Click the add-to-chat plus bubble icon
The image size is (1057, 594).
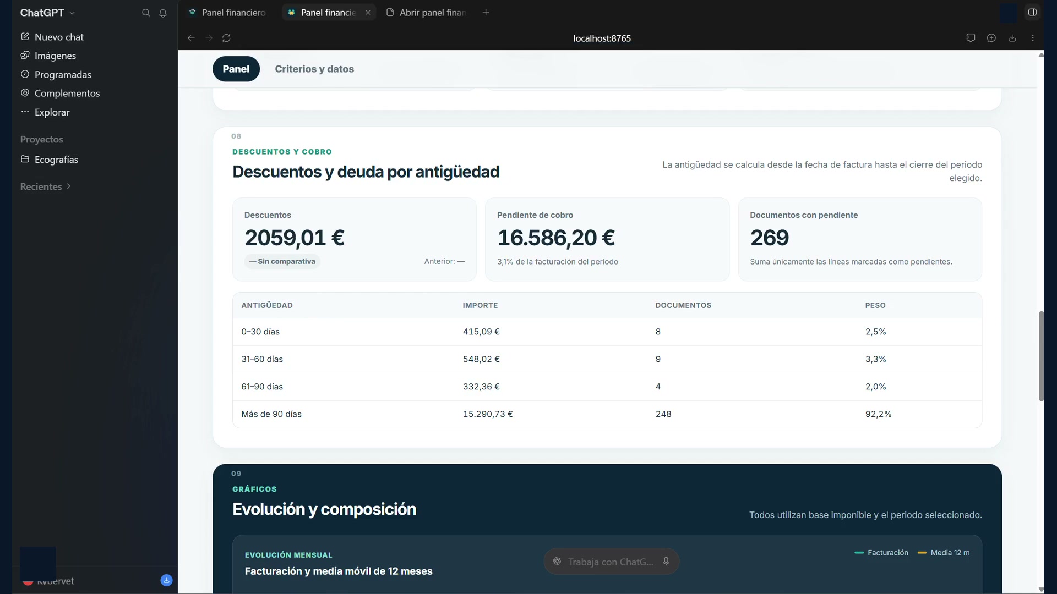pos(991,38)
